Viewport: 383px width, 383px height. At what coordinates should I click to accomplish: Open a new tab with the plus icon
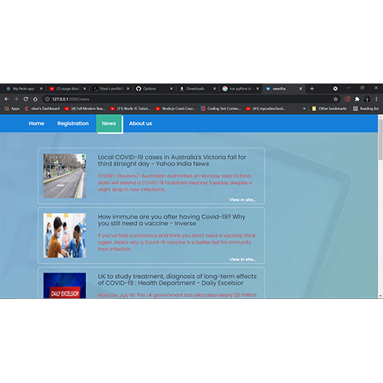312,89
